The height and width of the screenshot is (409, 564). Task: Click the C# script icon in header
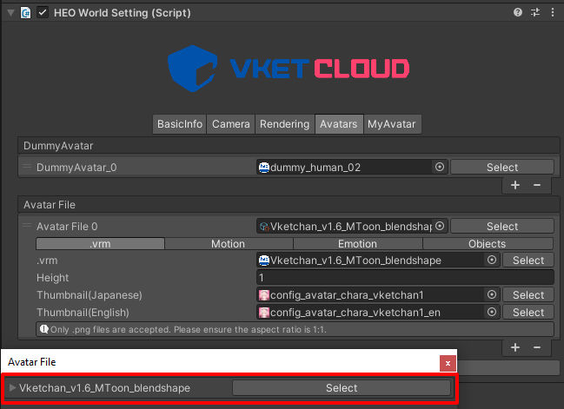click(25, 13)
